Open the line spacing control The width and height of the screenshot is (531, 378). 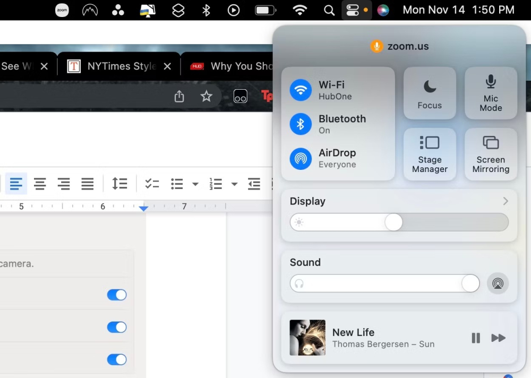tap(119, 184)
